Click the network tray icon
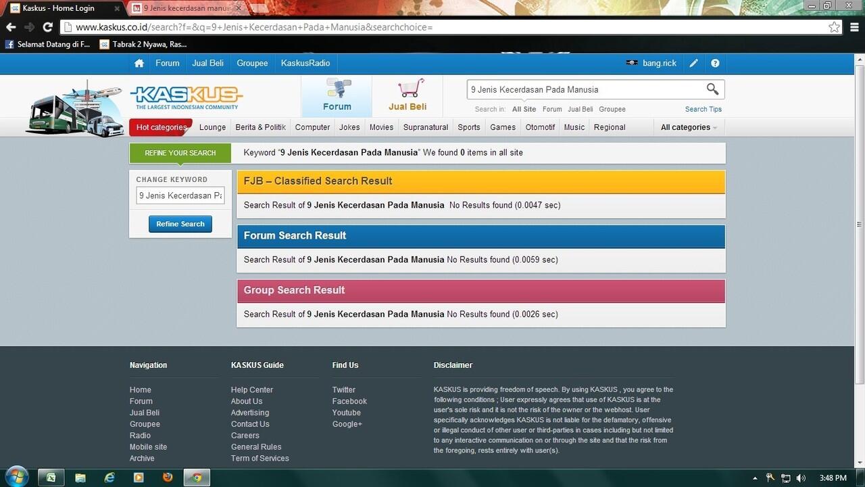 (786, 478)
